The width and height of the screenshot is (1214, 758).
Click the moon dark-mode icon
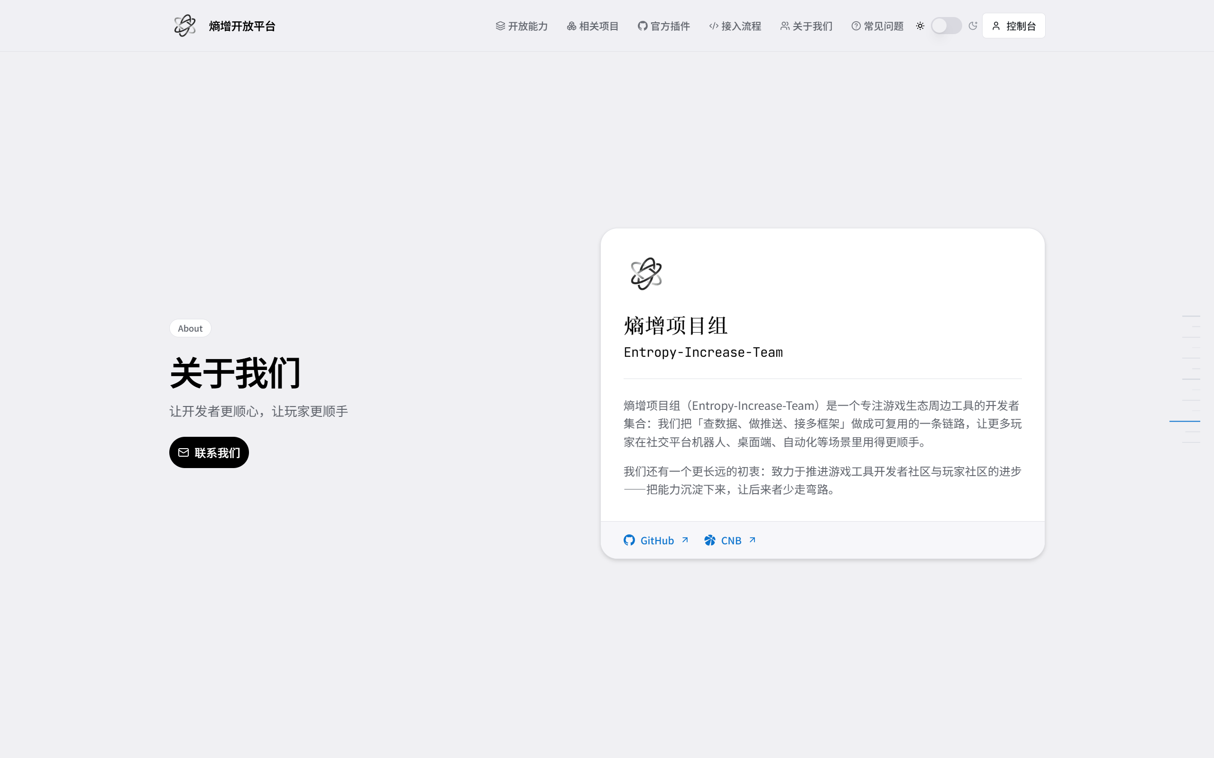(x=973, y=26)
